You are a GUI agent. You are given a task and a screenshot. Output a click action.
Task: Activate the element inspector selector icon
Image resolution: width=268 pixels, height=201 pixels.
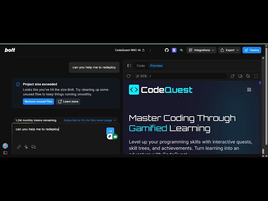click(248, 76)
